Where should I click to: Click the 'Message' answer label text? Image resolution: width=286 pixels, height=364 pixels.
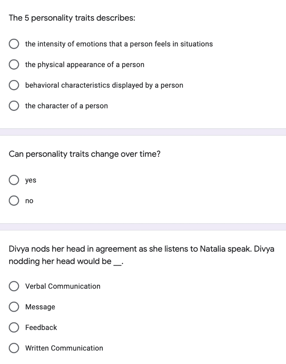(40, 307)
